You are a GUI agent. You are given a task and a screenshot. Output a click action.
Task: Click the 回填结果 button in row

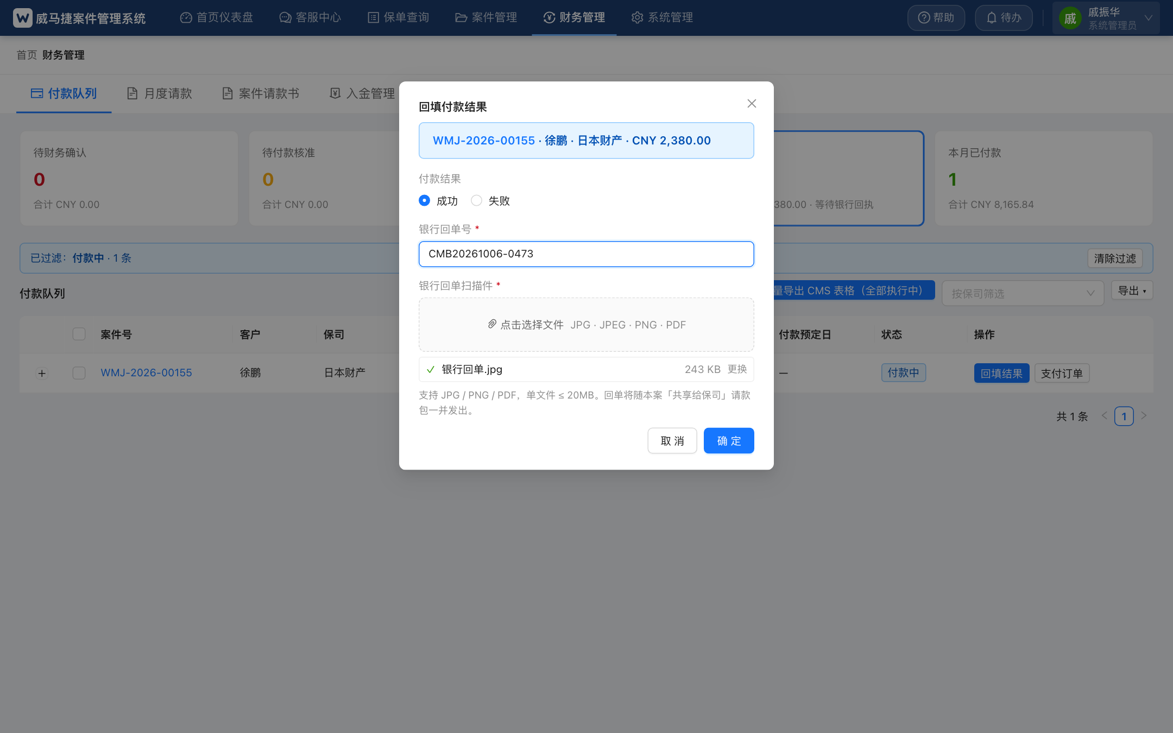(1001, 373)
